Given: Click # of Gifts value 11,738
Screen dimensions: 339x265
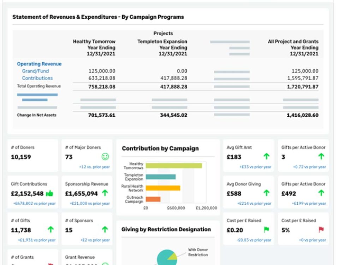Looking at the screenshot, I should click(x=21, y=230).
